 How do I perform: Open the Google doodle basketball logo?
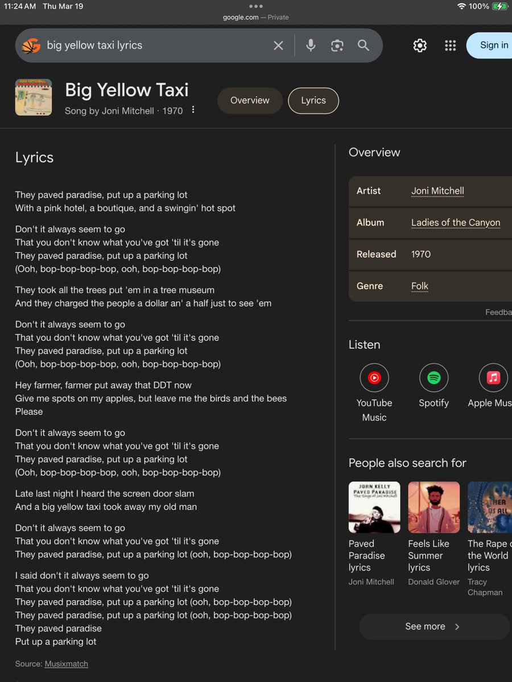pyautogui.click(x=31, y=45)
